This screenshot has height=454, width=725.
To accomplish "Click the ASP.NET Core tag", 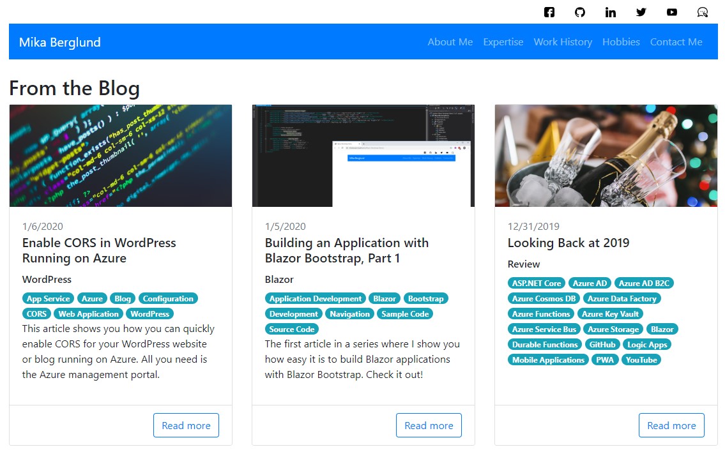I will 537,284.
